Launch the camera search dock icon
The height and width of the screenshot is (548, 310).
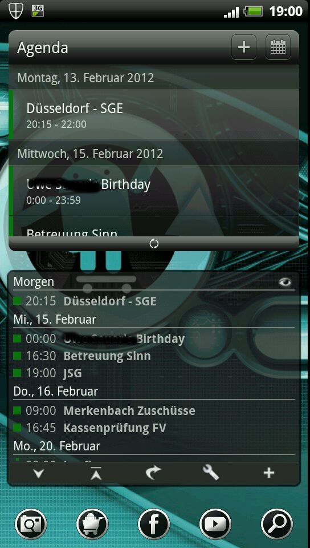(x=31, y=524)
